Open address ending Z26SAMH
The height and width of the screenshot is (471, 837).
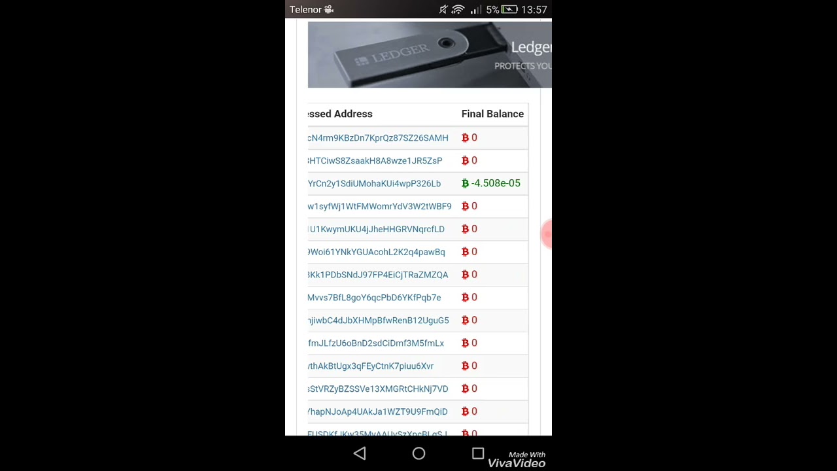coord(378,138)
